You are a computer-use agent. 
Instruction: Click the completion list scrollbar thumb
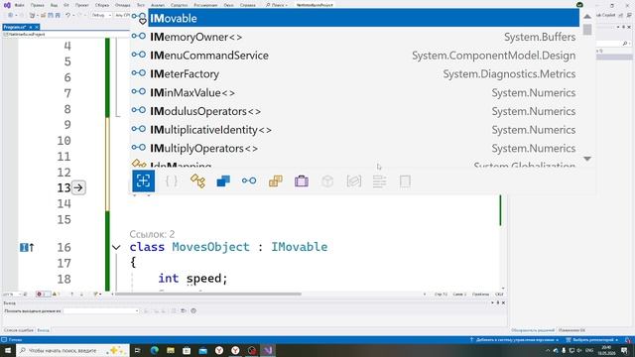587,30
